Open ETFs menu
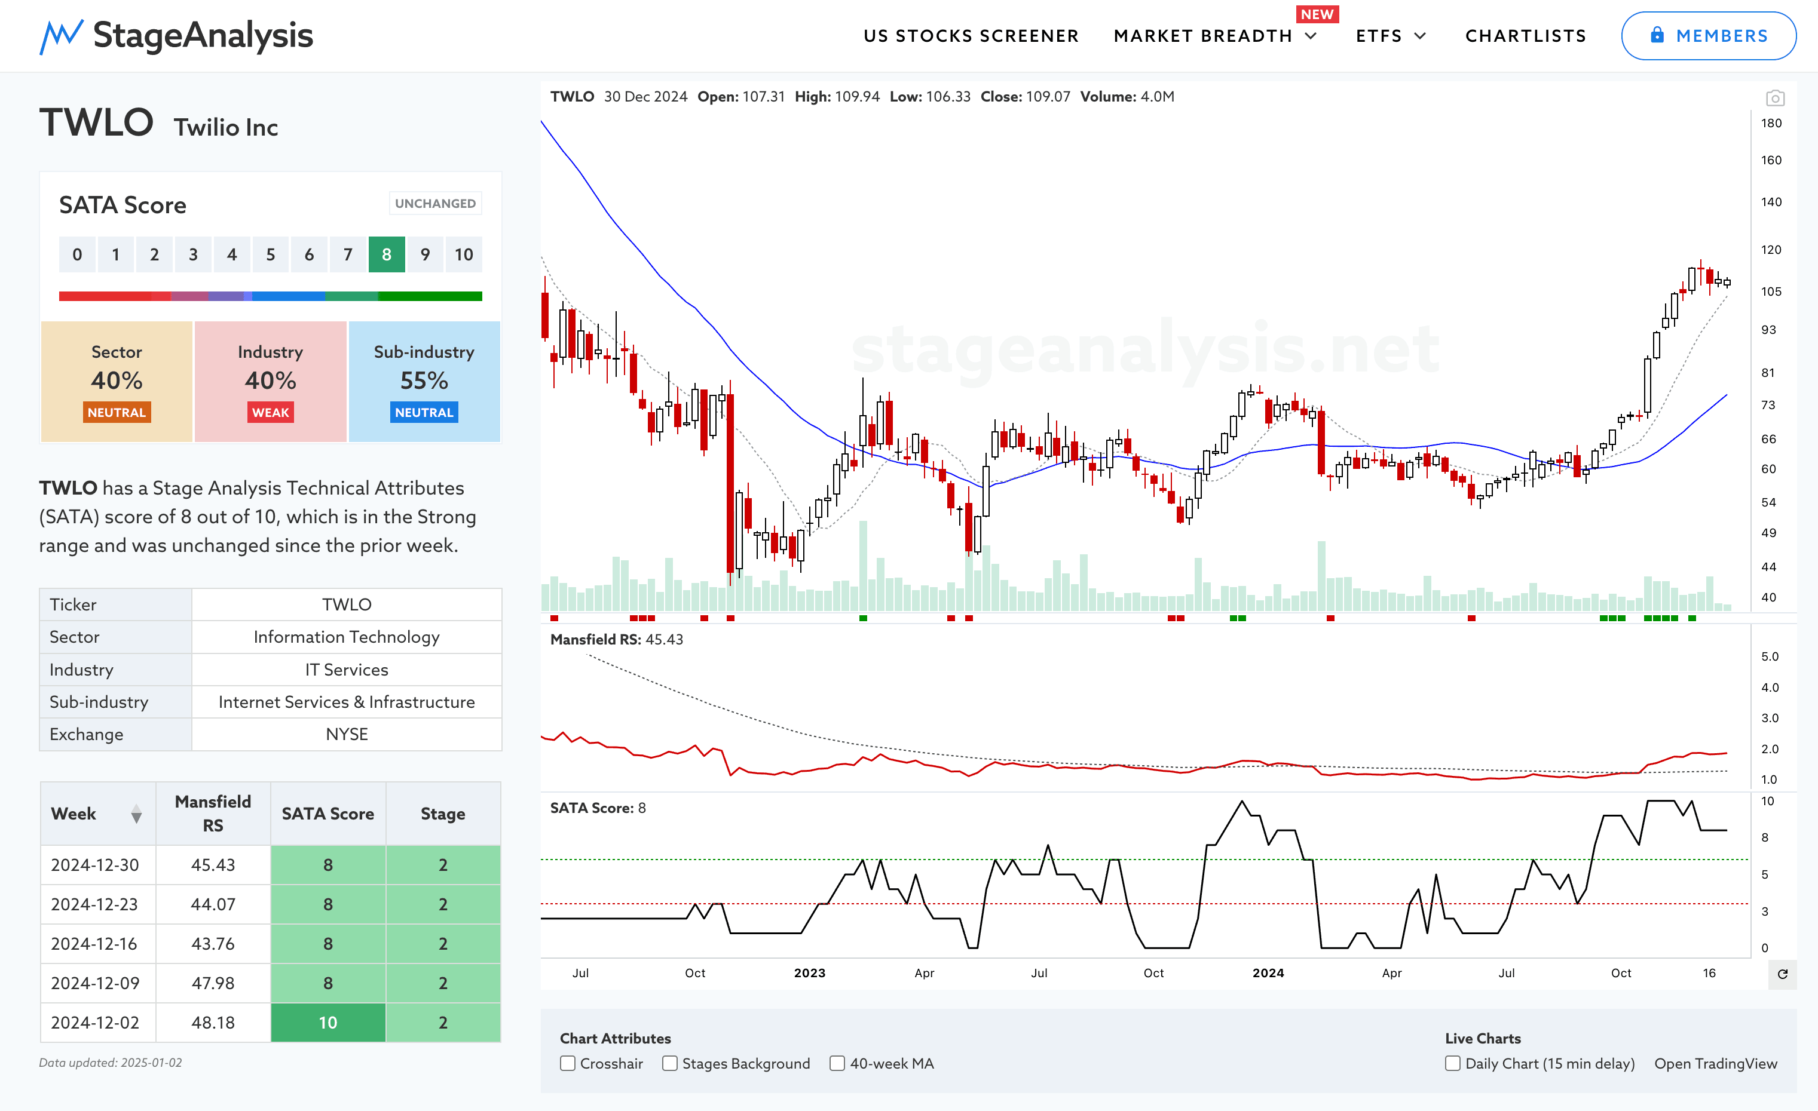 [x=1378, y=36]
